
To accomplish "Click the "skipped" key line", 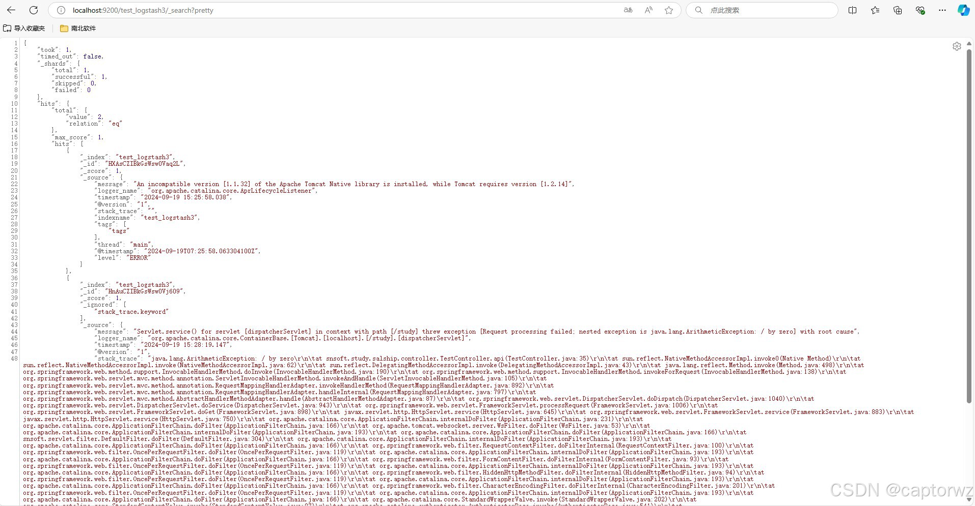I will pyautogui.click(x=74, y=83).
